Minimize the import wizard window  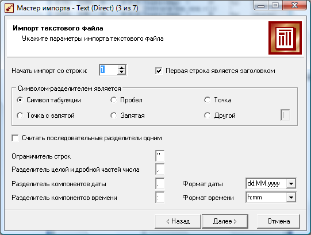coord(261,6)
